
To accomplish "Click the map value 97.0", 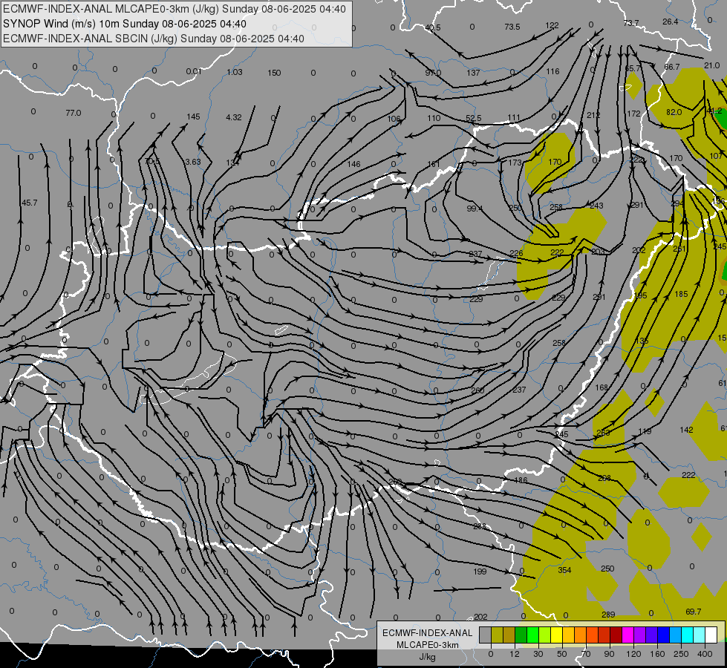I will 433,73.
